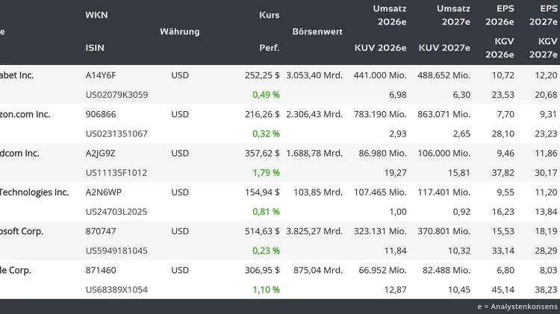Select ISIN US02079K3059 cell
Viewport: 560px width, 314px height.
coord(116,95)
